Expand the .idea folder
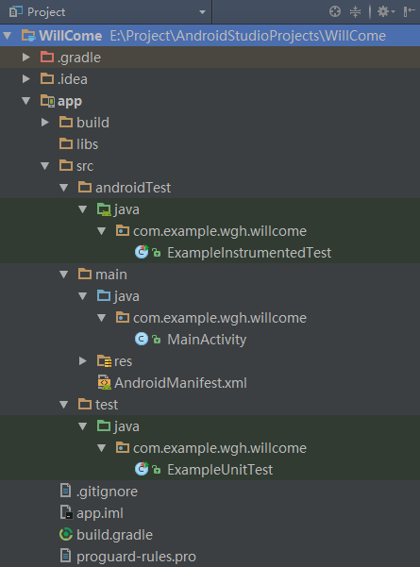Viewport: 420px width, 567px height. (x=26, y=79)
